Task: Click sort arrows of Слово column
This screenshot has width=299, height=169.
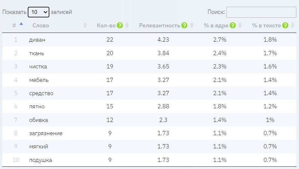Action: point(85,25)
